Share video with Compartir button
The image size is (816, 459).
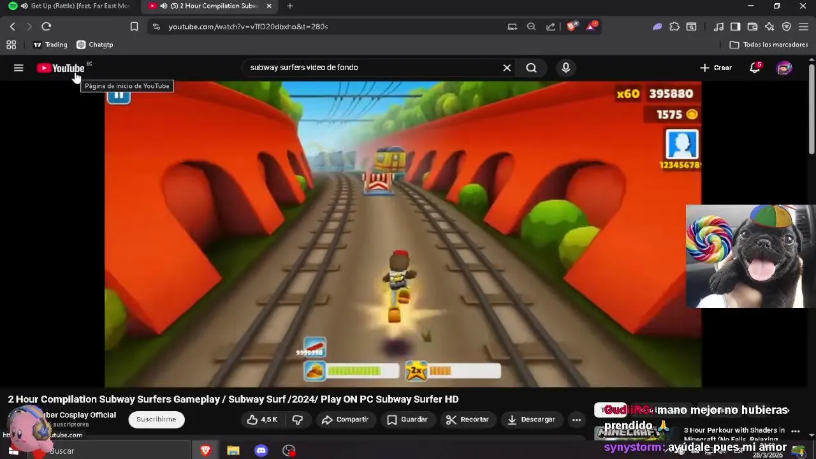[345, 419]
